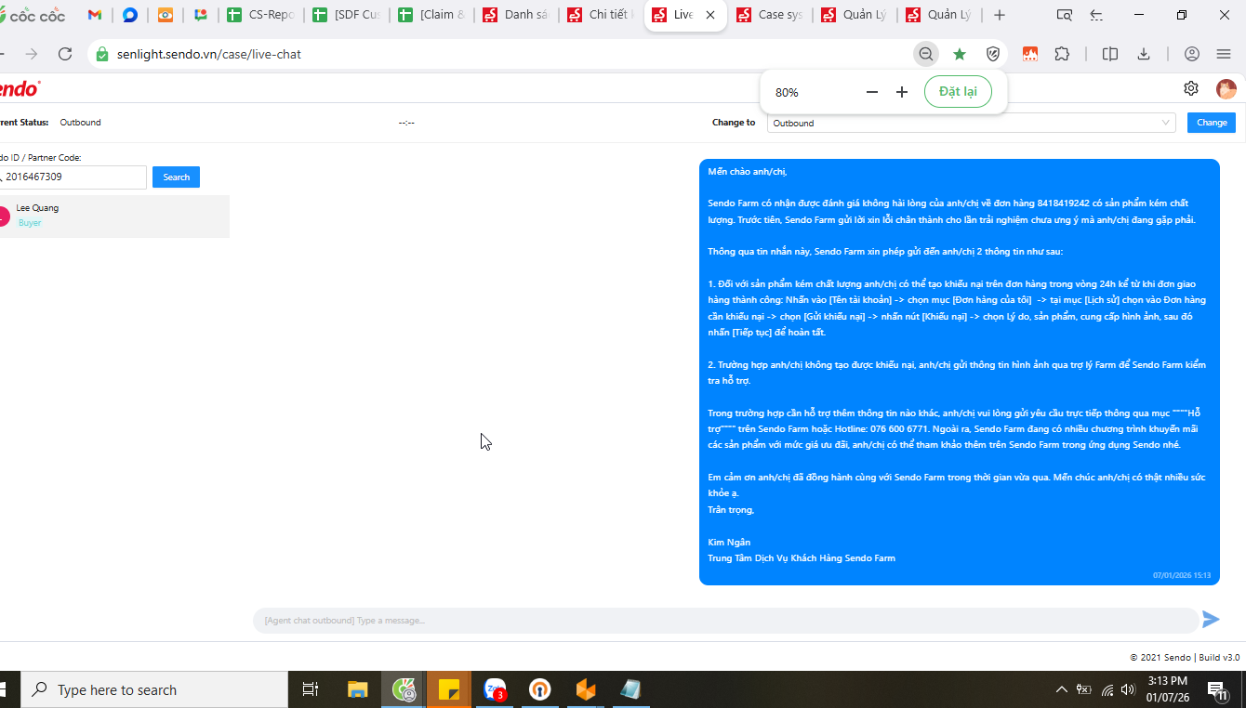Click the Sendo logo in the header
The height and width of the screenshot is (708, 1246).
point(19,88)
